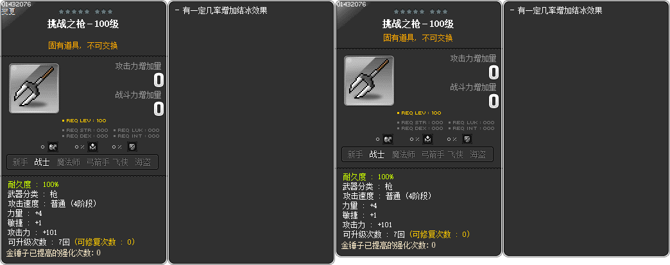The width and height of the screenshot is (670, 265).
Task: Click the REQ LEV 100 label in first tooltip
Action: (84, 120)
